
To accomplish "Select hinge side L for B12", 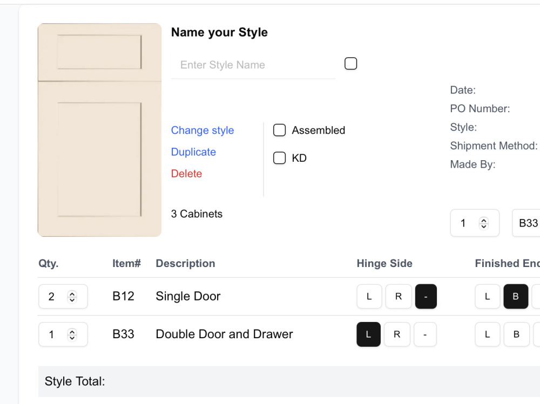I will click(369, 296).
